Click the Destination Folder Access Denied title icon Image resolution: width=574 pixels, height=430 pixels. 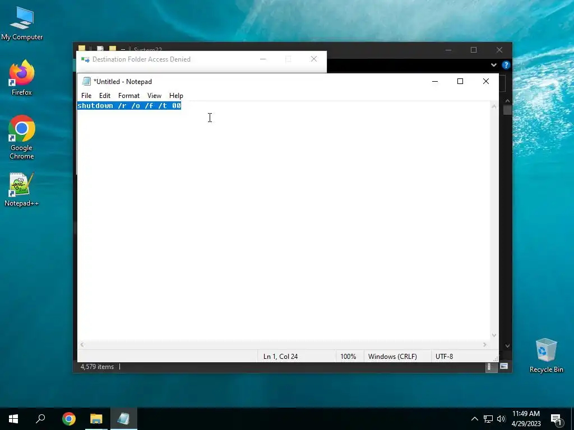(x=85, y=59)
